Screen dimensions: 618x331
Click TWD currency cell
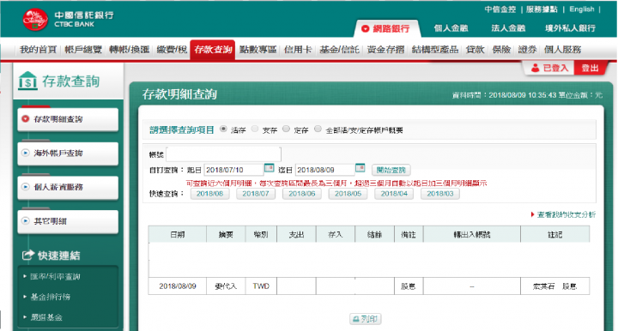(261, 286)
